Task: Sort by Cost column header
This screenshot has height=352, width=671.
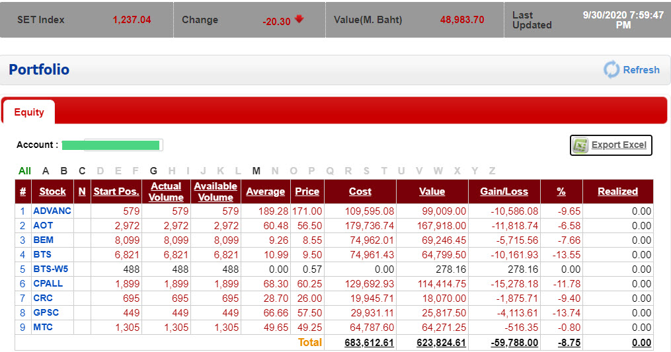Action: [x=360, y=192]
